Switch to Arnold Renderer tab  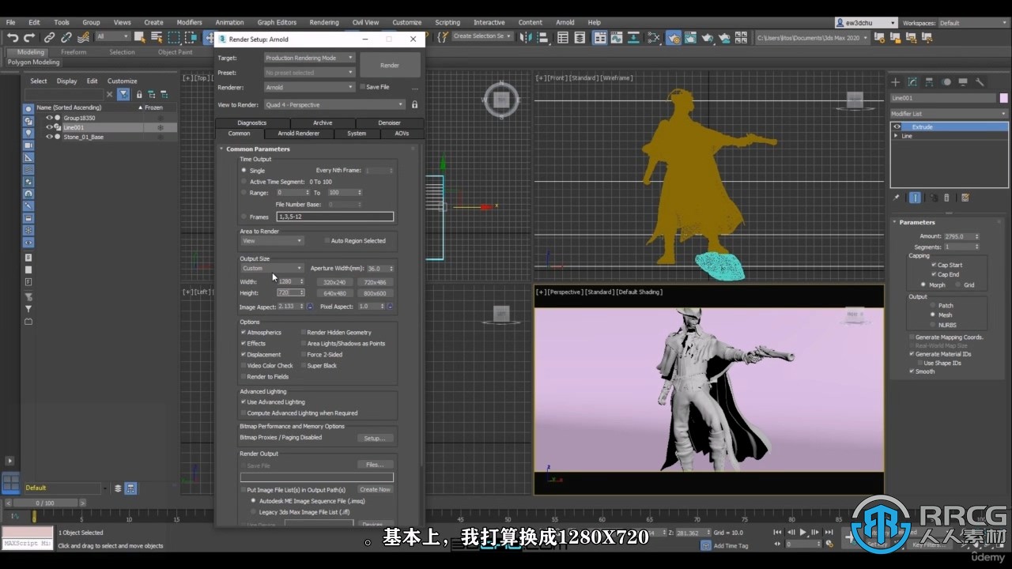[299, 134]
